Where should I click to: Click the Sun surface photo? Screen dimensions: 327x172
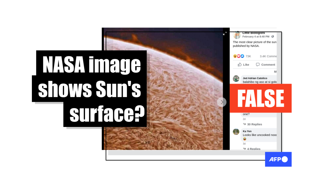coord(163,89)
